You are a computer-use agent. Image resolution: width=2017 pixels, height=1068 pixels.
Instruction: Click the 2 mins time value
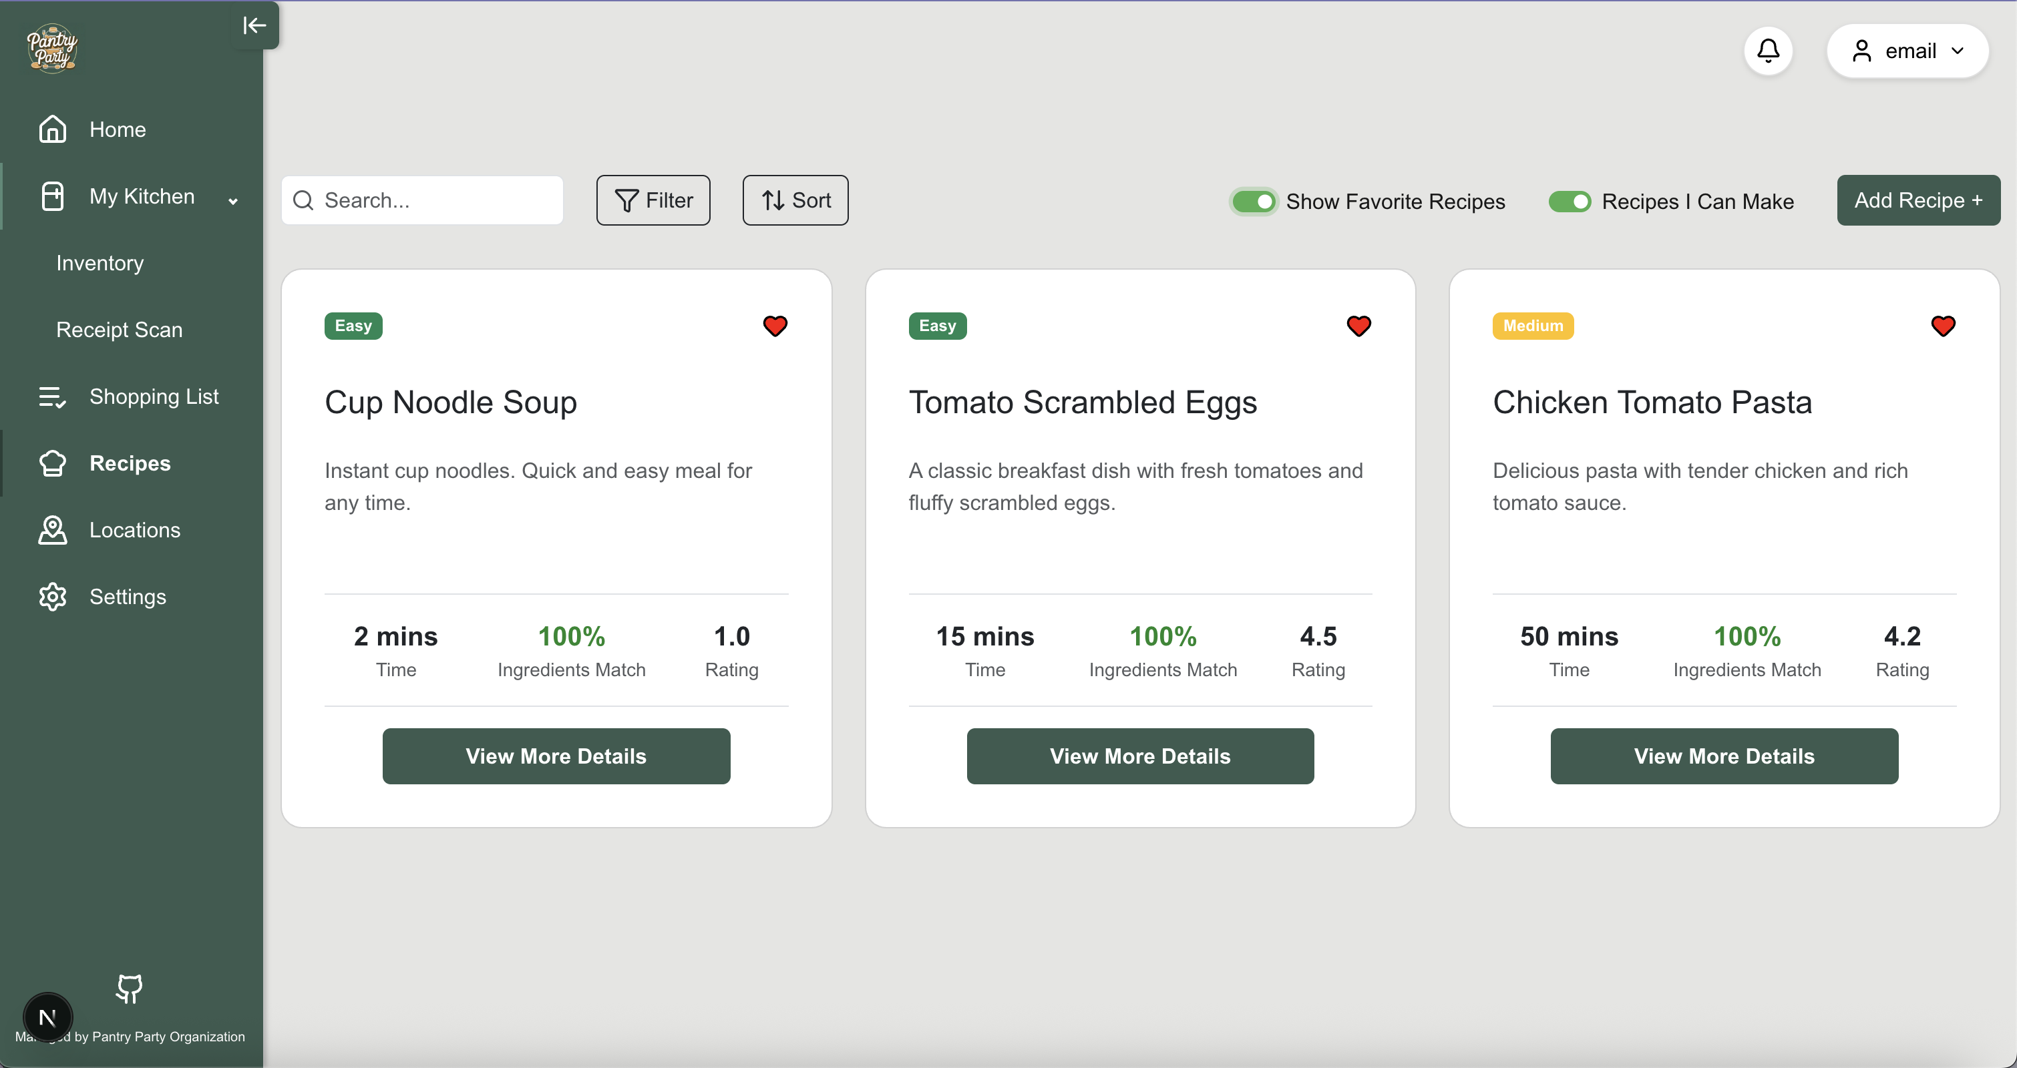pyautogui.click(x=395, y=636)
